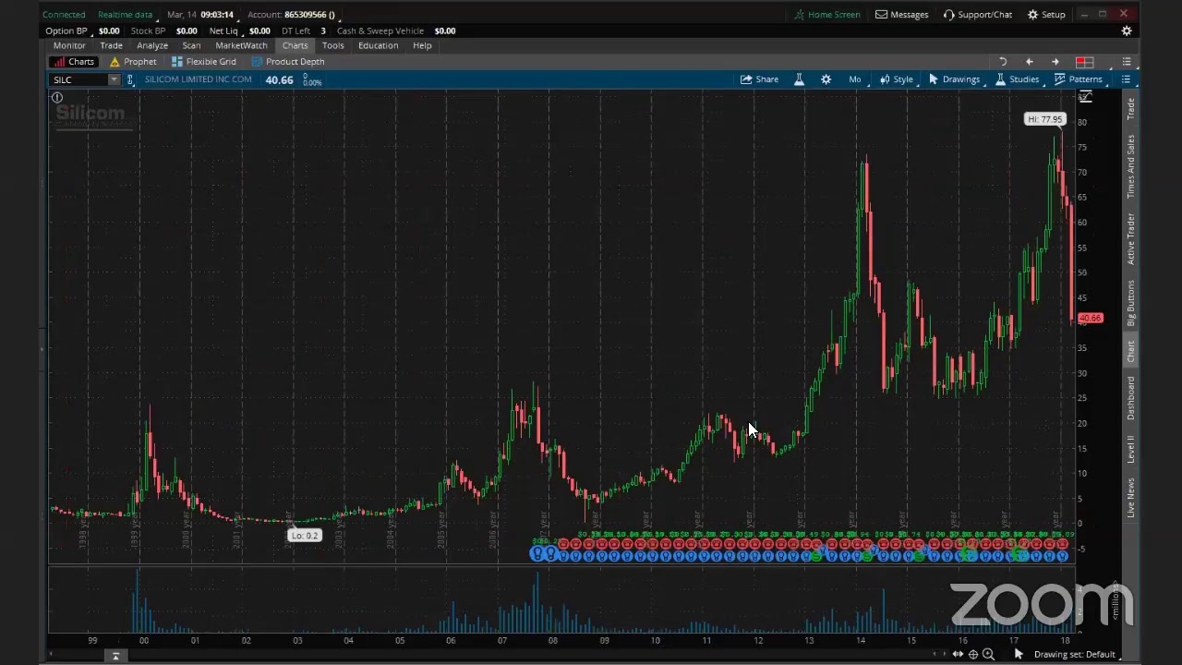Switch to the MarketWatch tab
The image size is (1182, 665).
click(241, 45)
